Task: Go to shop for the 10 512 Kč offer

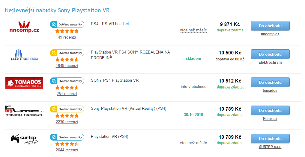Action: coord(270,82)
